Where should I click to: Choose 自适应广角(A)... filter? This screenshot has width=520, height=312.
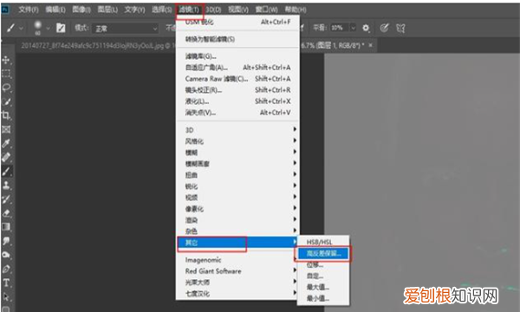pyautogui.click(x=237, y=68)
